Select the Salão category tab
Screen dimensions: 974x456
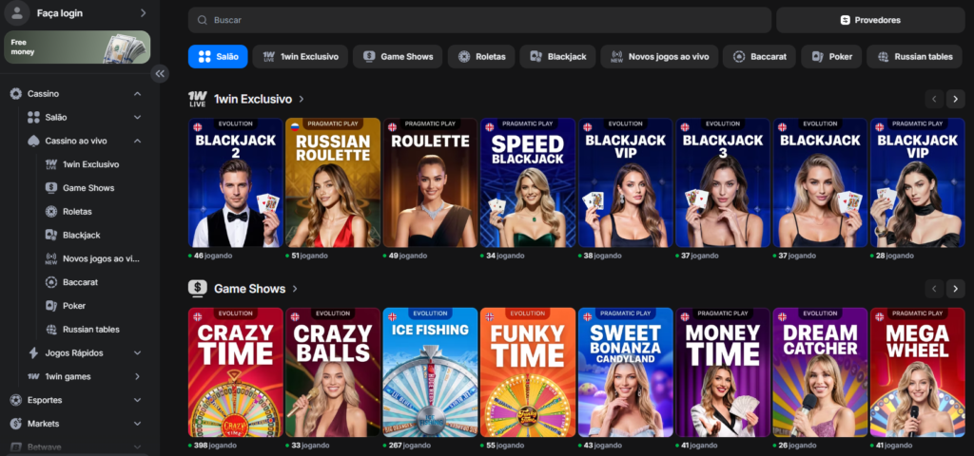pyautogui.click(x=218, y=56)
